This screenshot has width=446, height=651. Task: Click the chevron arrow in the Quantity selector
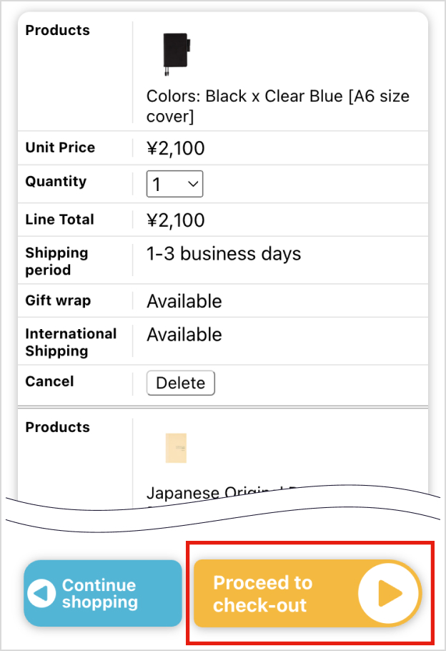[192, 184]
